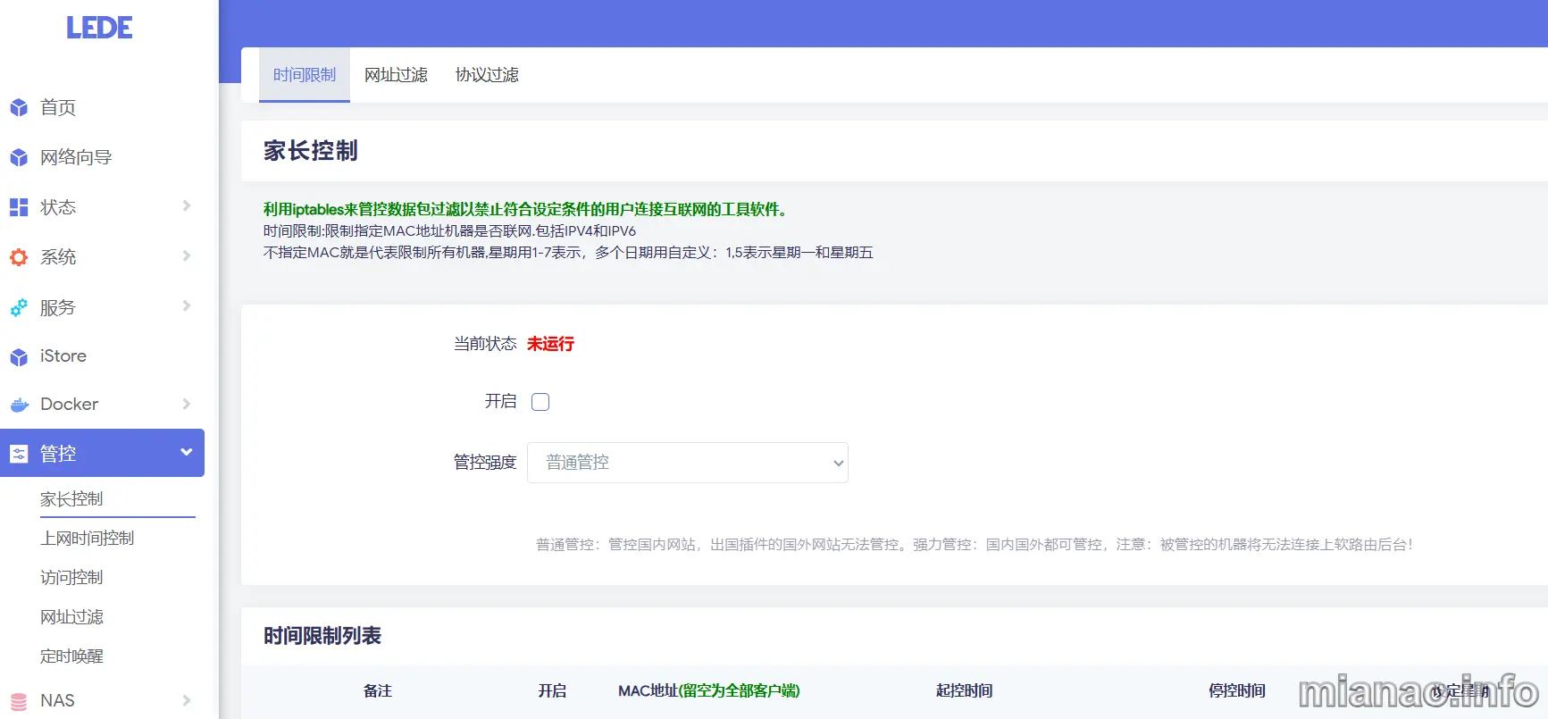Click the Services (服务) gears icon
Image resolution: width=1548 pixels, height=719 pixels.
(x=19, y=308)
